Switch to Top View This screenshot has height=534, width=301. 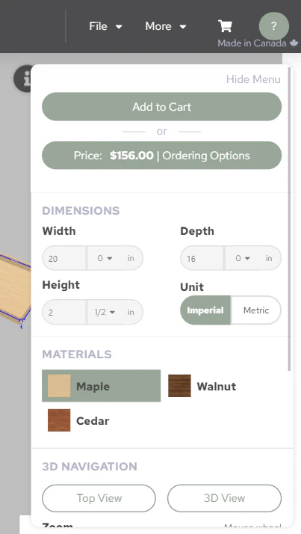(x=99, y=498)
